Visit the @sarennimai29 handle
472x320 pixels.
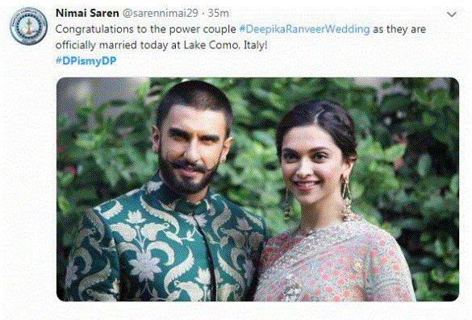pyautogui.click(x=160, y=13)
